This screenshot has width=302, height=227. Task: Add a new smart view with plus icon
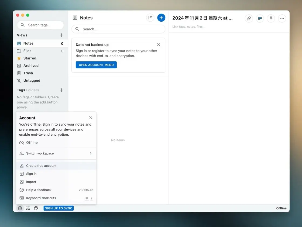click(61, 35)
